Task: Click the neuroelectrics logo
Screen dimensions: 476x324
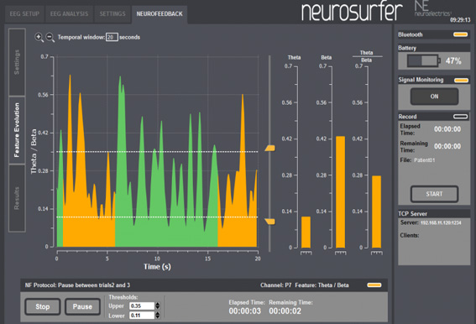Action: coord(432,8)
